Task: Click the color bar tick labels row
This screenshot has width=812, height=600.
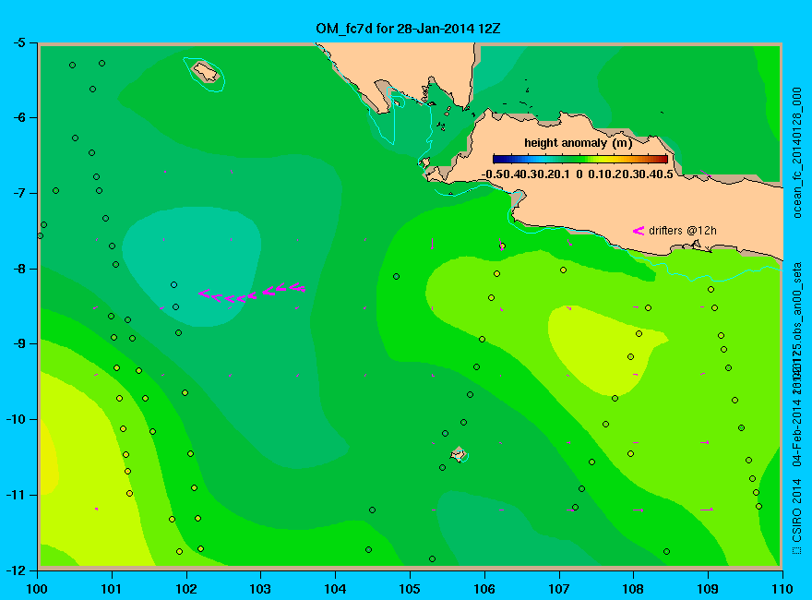Action: point(578,174)
